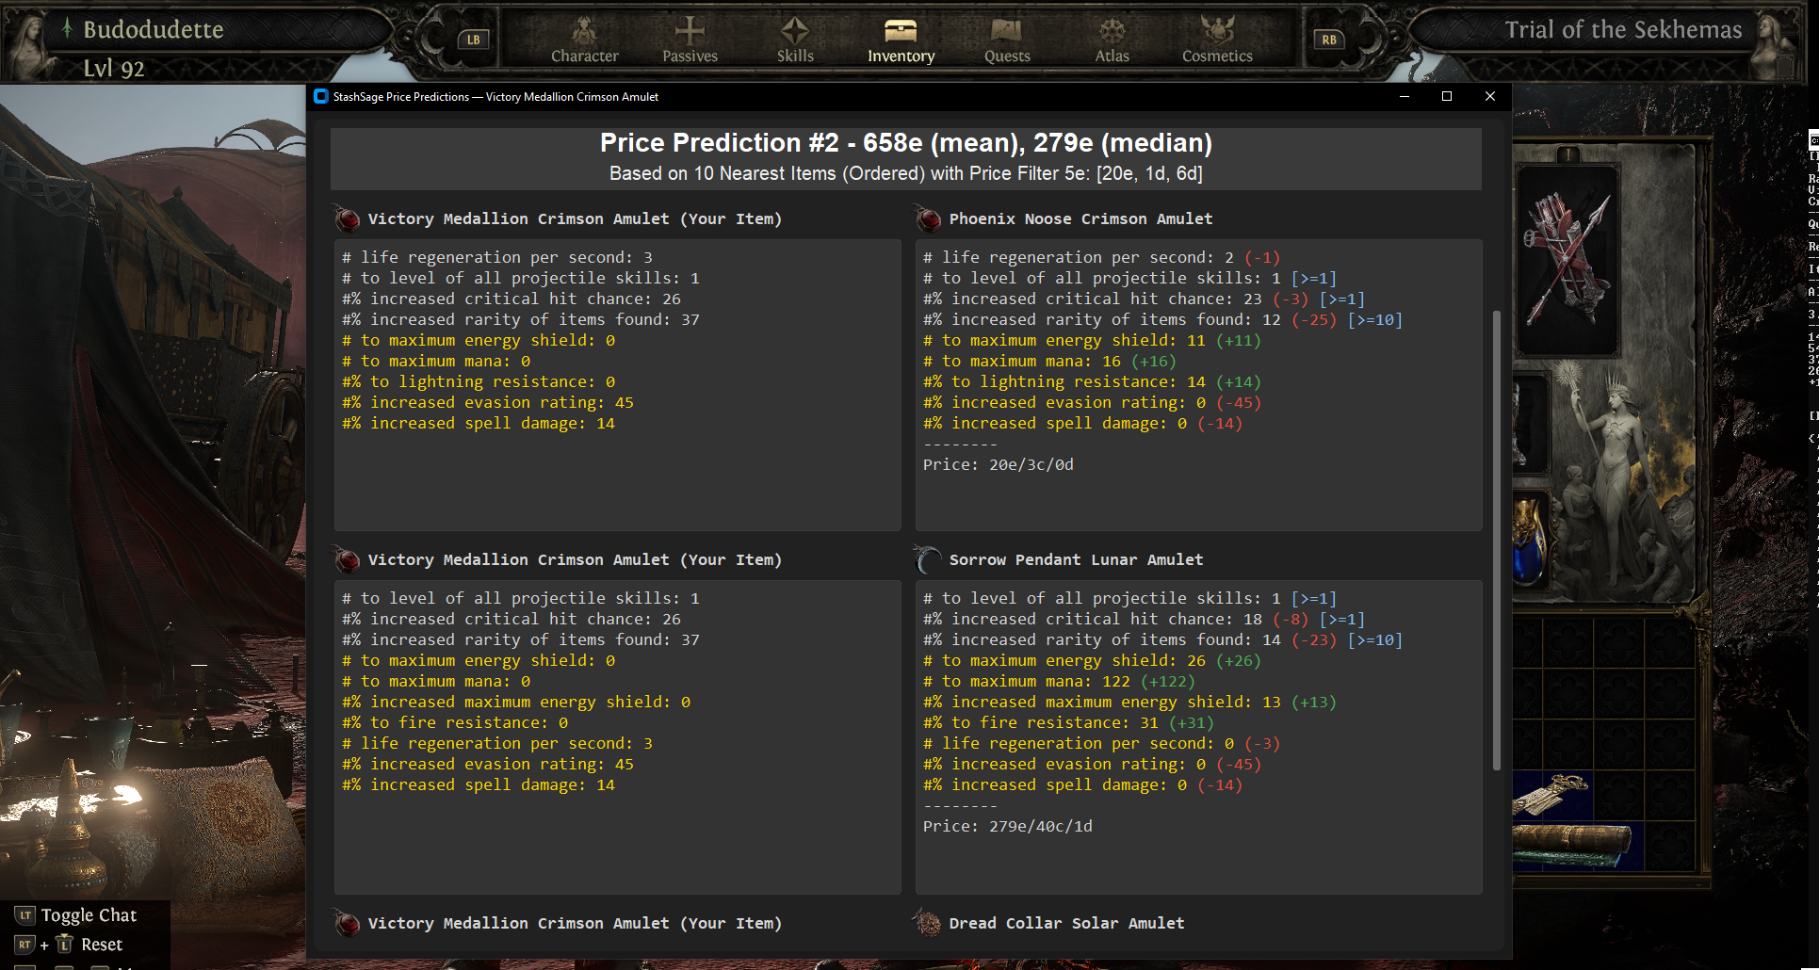The height and width of the screenshot is (970, 1819).
Task: Pick the golden key item in inventory
Action: pos(1552,793)
